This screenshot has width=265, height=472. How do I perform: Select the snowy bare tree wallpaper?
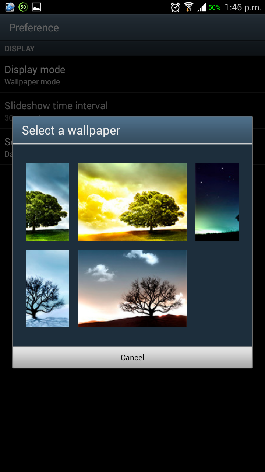click(x=47, y=288)
